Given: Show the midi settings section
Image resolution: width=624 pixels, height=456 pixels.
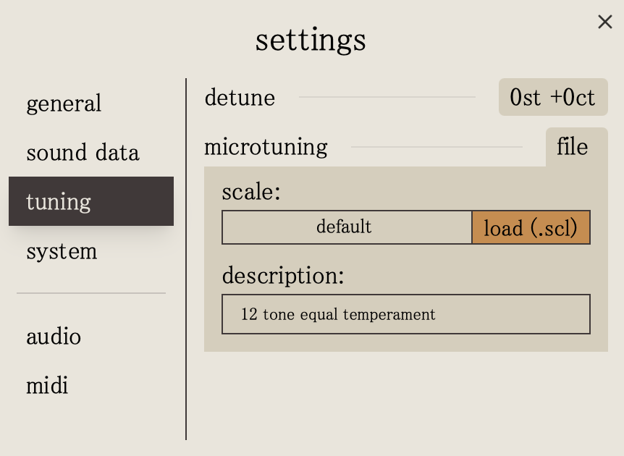Looking at the screenshot, I should click(x=47, y=385).
